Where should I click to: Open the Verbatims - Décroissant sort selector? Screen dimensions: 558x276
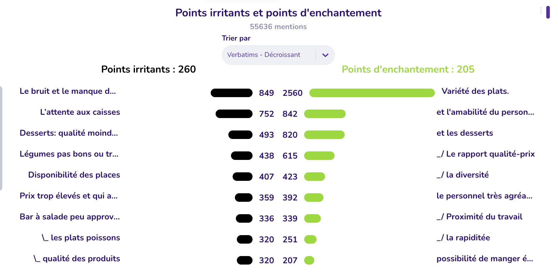point(278,55)
